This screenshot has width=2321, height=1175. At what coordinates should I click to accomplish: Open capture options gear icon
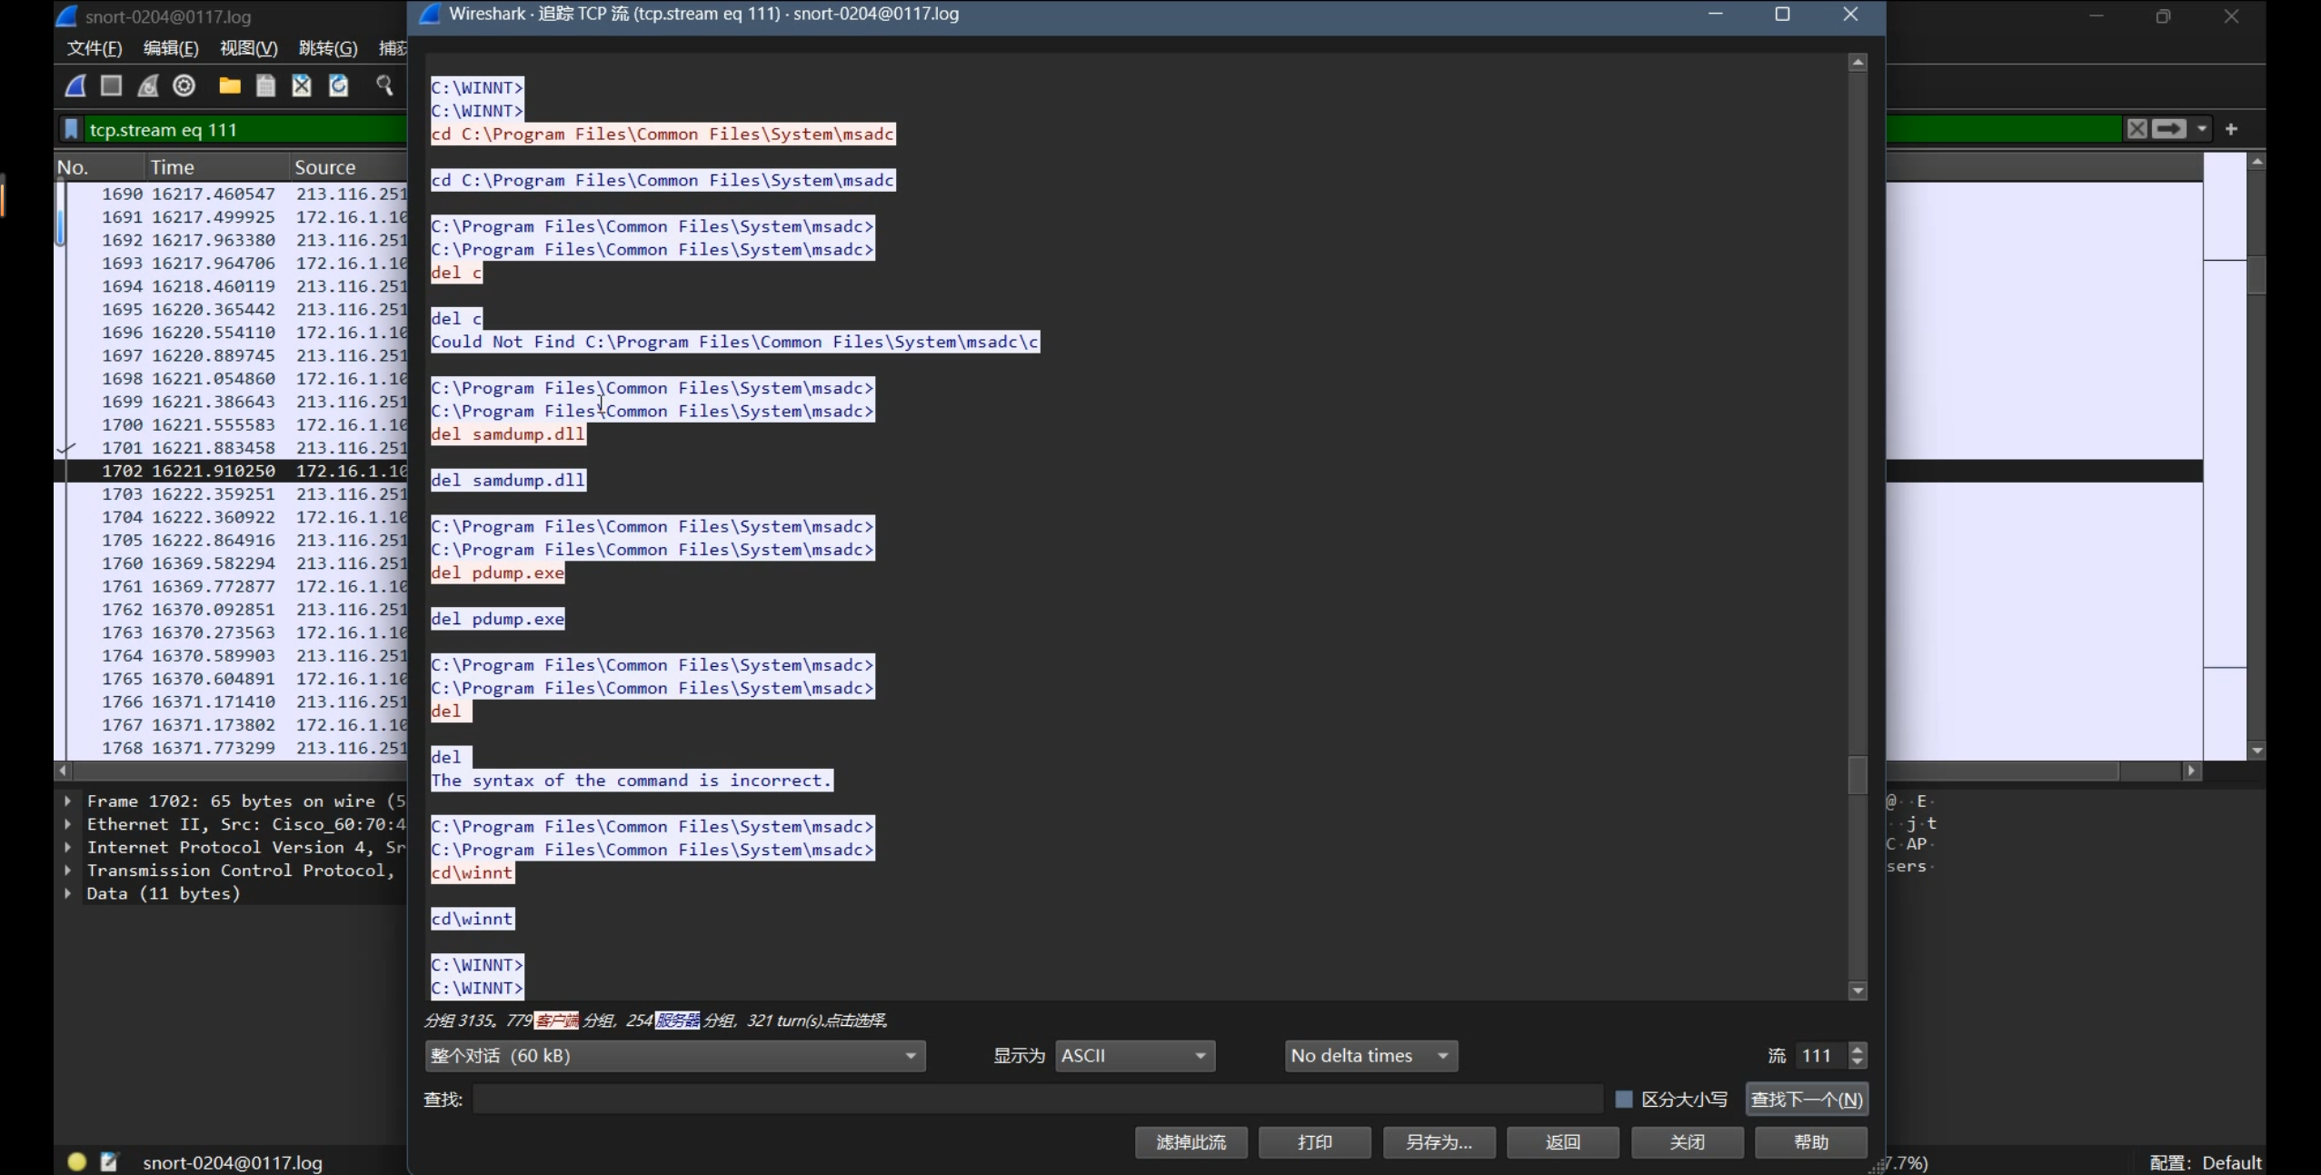(184, 85)
